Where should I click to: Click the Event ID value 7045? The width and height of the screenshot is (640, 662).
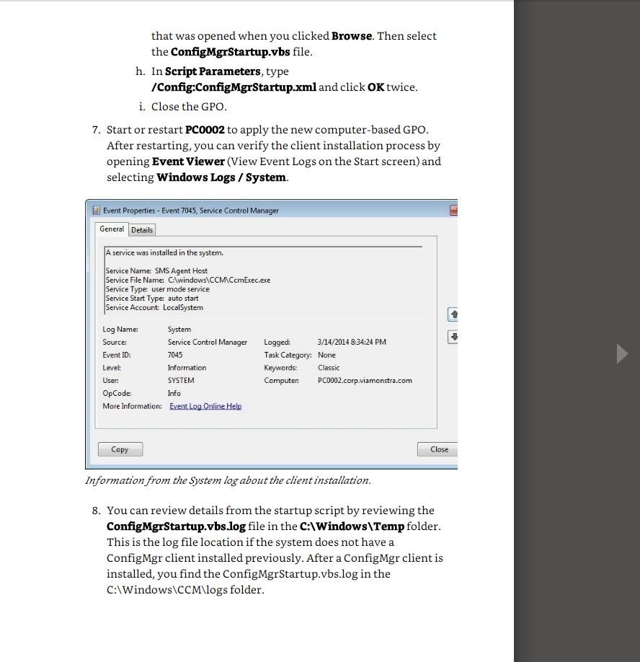(x=175, y=355)
